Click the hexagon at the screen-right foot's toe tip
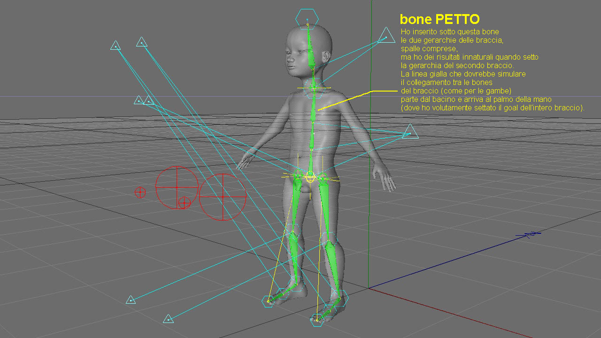The image size is (601, 338). click(x=317, y=320)
